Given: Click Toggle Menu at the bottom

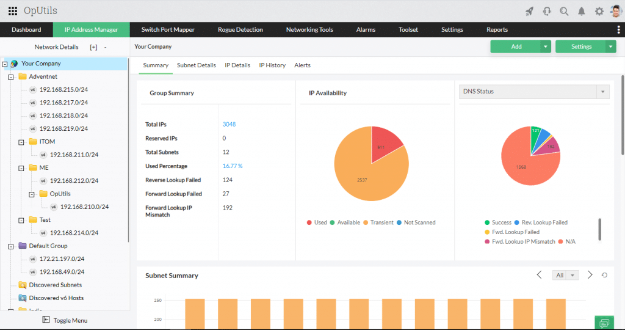Looking at the screenshot, I should pyautogui.click(x=65, y=320).
